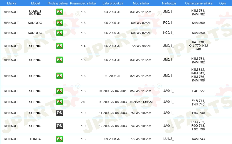Click the petrol icon in the THALIA row
Screen dimensions: 232x144
point(59,139)
